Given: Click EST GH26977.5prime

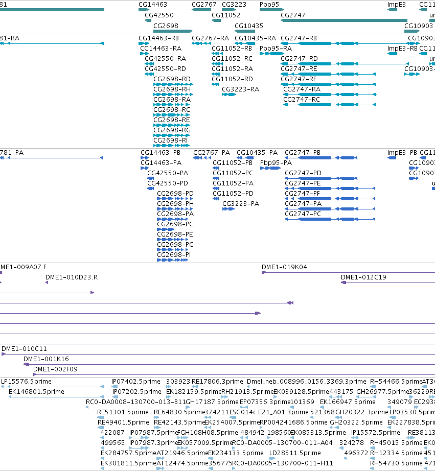Looking at the screenshot, I should [382, 392].
